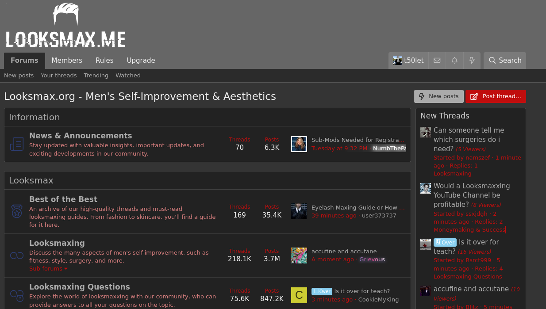
Task: Open Rsrct999's avatar in New Threads
Action: click(426, 244)
